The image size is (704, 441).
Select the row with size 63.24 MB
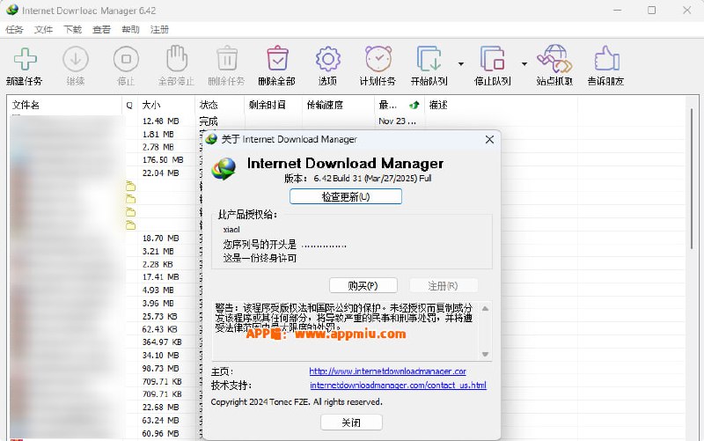coord(161,421)
